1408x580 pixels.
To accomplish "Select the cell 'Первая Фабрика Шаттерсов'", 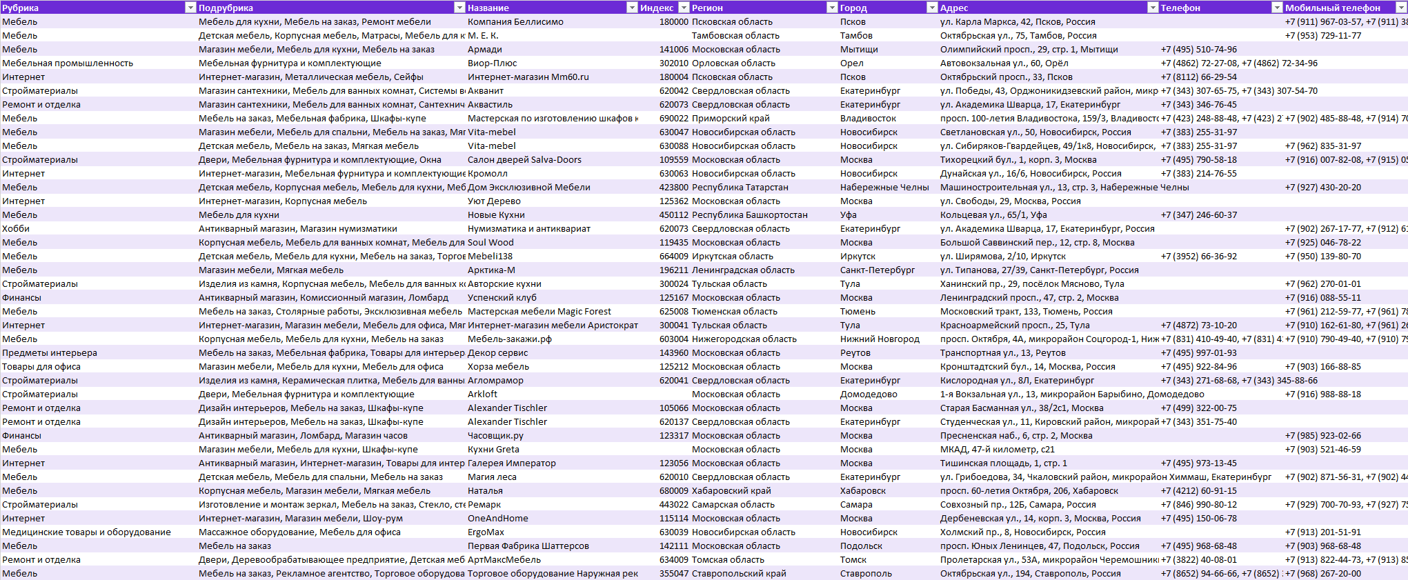I will point(552,546).
